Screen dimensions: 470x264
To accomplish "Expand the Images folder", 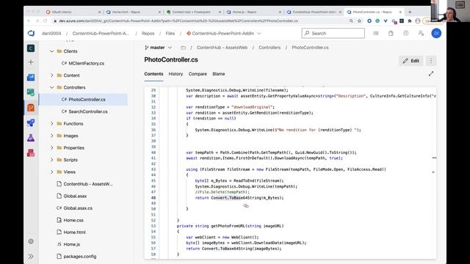I will 51,136.
